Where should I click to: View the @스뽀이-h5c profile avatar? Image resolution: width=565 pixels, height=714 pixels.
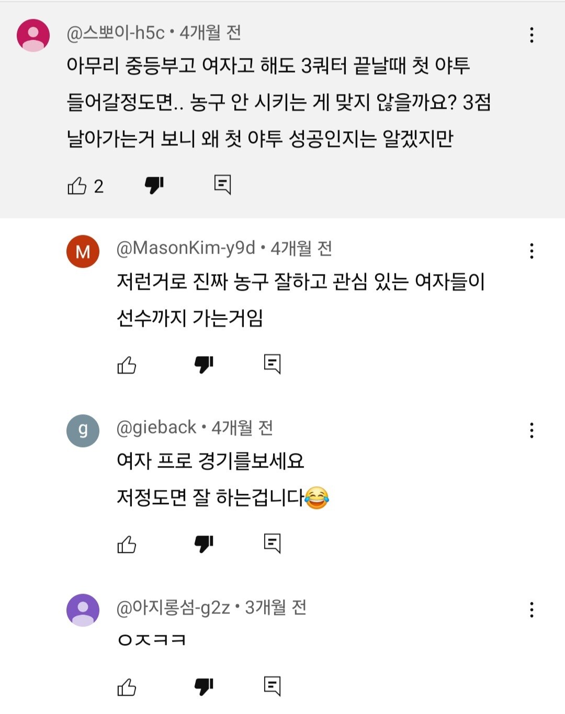pos(33,35)
